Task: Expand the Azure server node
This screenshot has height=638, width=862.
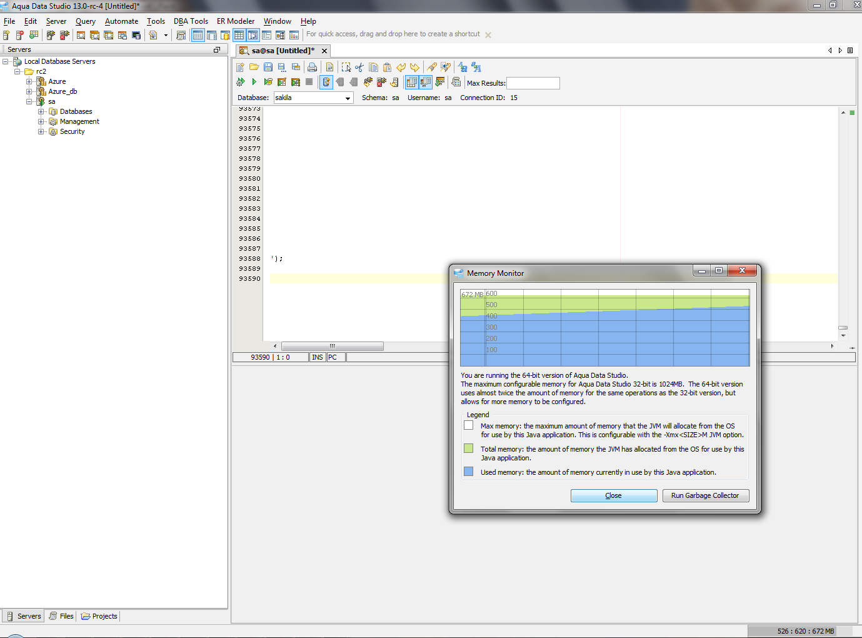Action: pyautogui.click(x=29, y=81)
